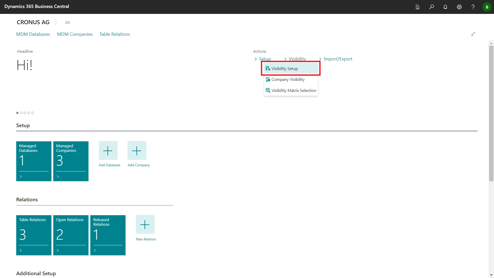Click the Visibility Setup icon

tap(268, 68)
